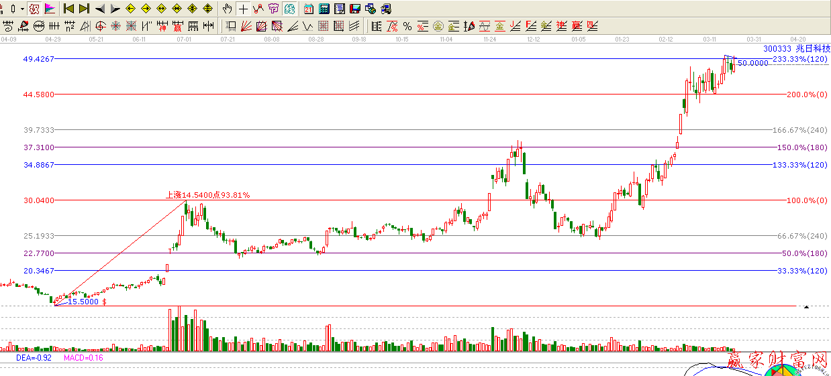
Task: Select the fan lines drawing tool
Action: 245,26
